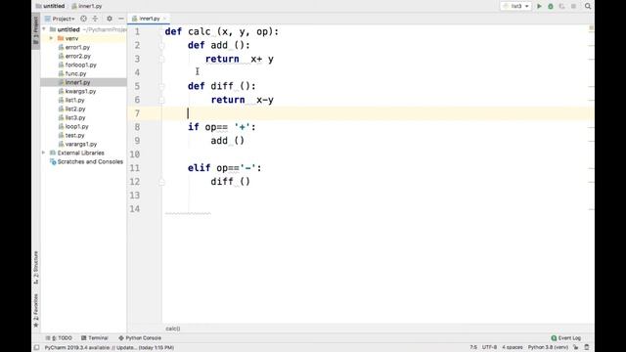Click the PyCharm 2019.3.4 update notification
Viewport: 626px width, 352px height.
(x=109, y=348)
